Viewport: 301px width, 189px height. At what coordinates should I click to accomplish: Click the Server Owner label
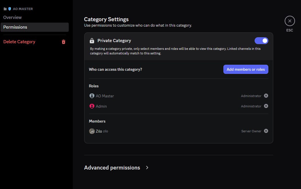[251, 131]
